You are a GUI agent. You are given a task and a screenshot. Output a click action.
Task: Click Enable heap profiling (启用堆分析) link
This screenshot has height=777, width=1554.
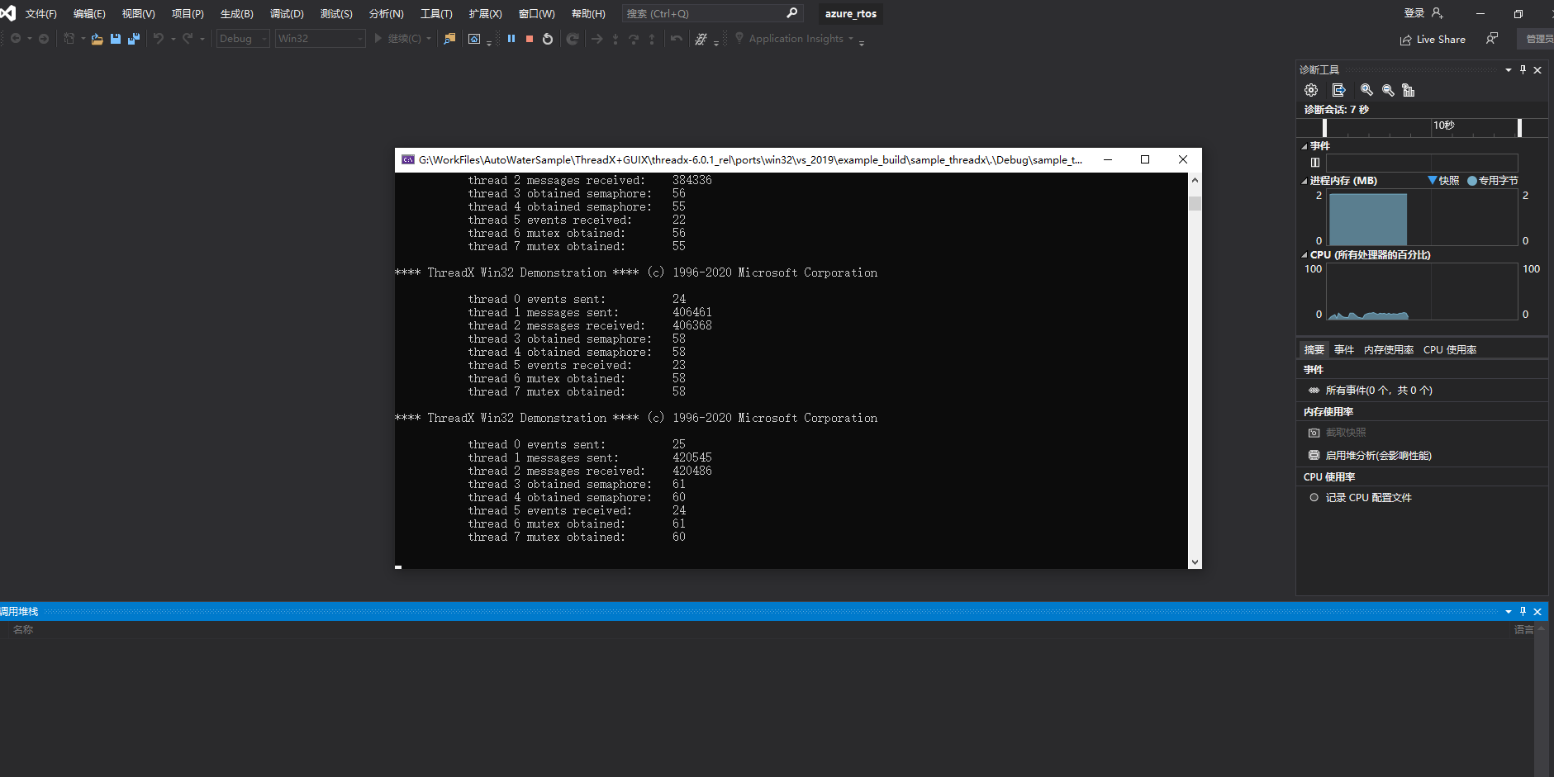1378,456
